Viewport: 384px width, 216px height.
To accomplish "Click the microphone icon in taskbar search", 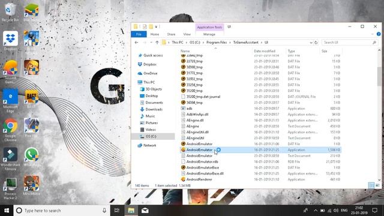I will [104, 211].
